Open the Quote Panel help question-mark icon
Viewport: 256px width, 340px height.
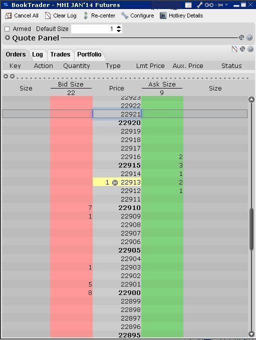coord(249,37)
